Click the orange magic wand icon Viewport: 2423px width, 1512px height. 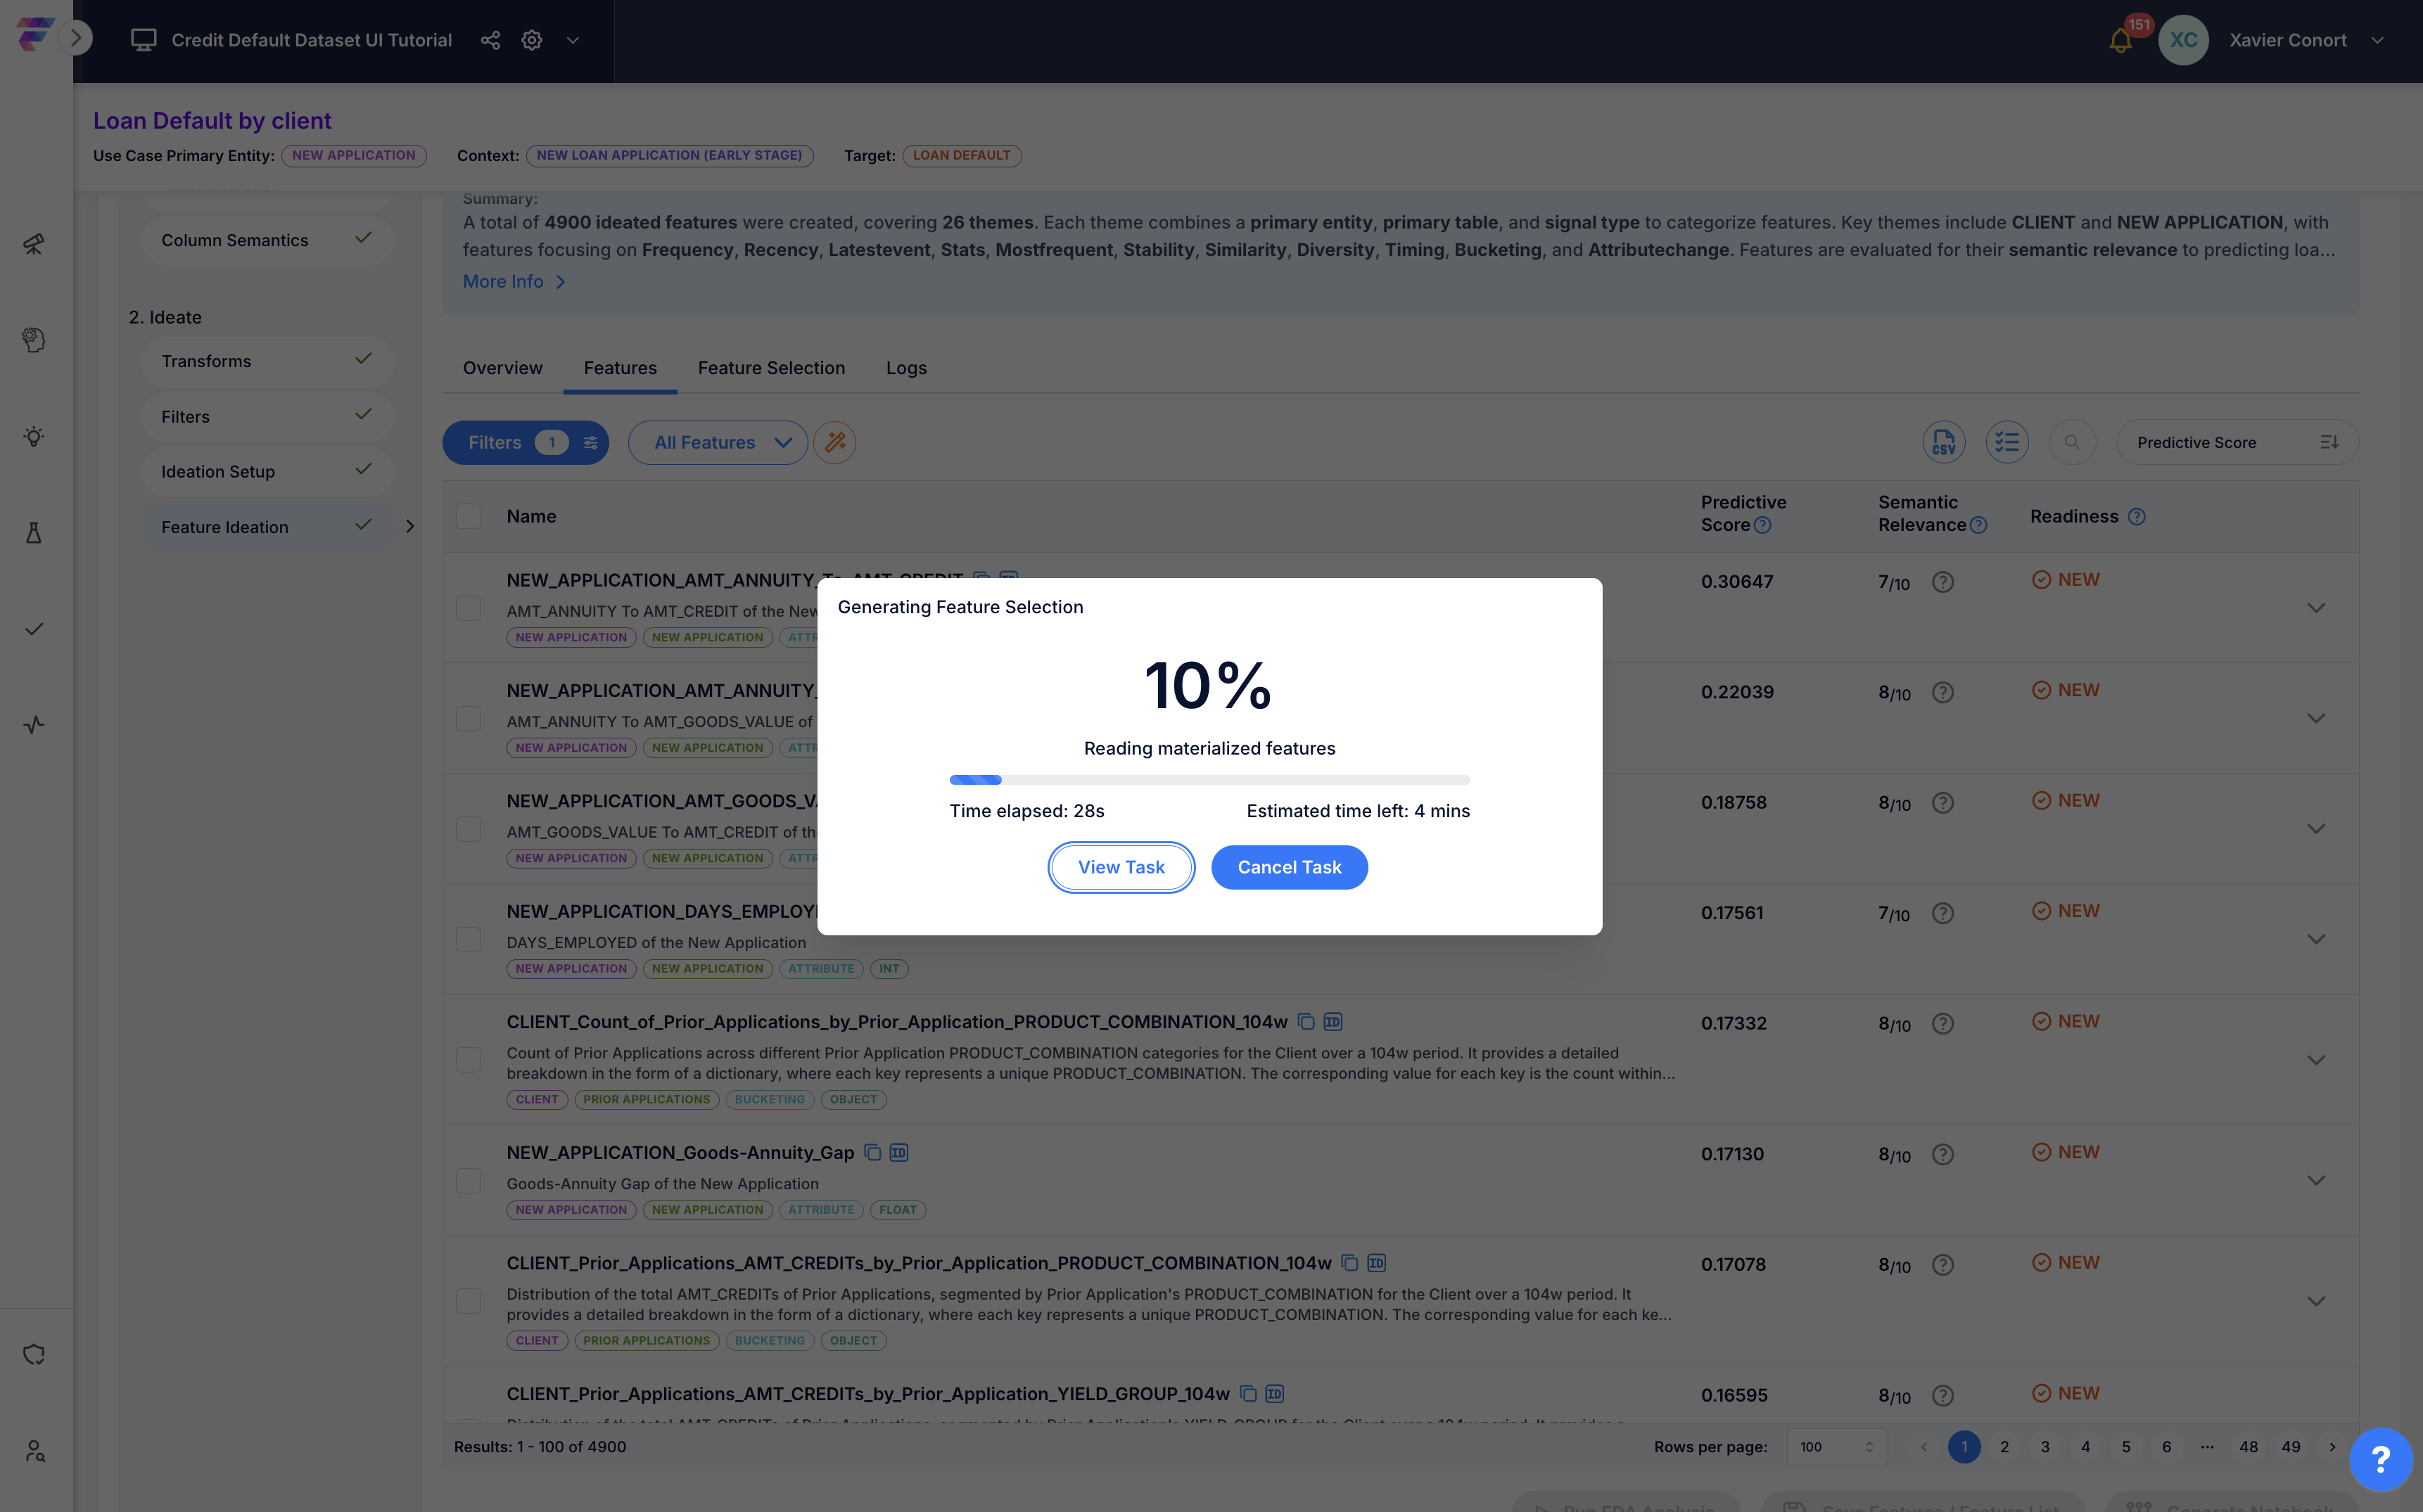[x=834, y=442]
